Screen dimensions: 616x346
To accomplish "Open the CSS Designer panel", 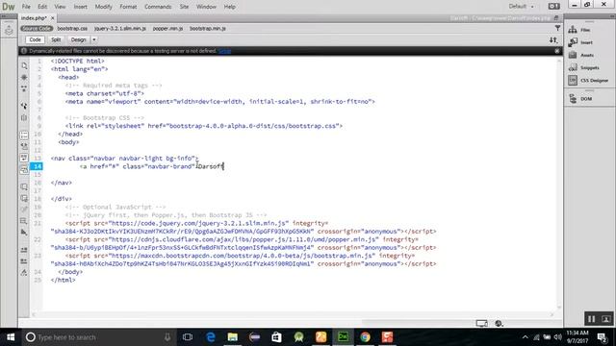I will [x=588, y=80].
